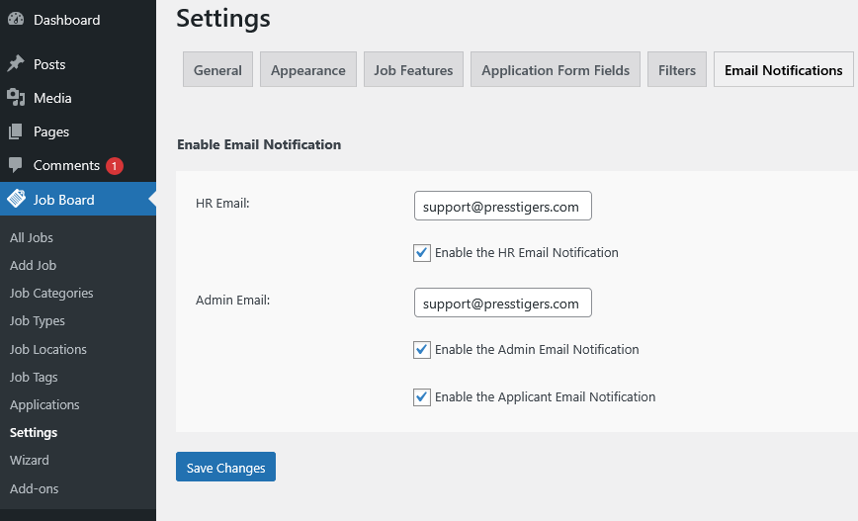Open the All Jobs submenu link
This screenshot has height=521, width=858.
(32, 237)
